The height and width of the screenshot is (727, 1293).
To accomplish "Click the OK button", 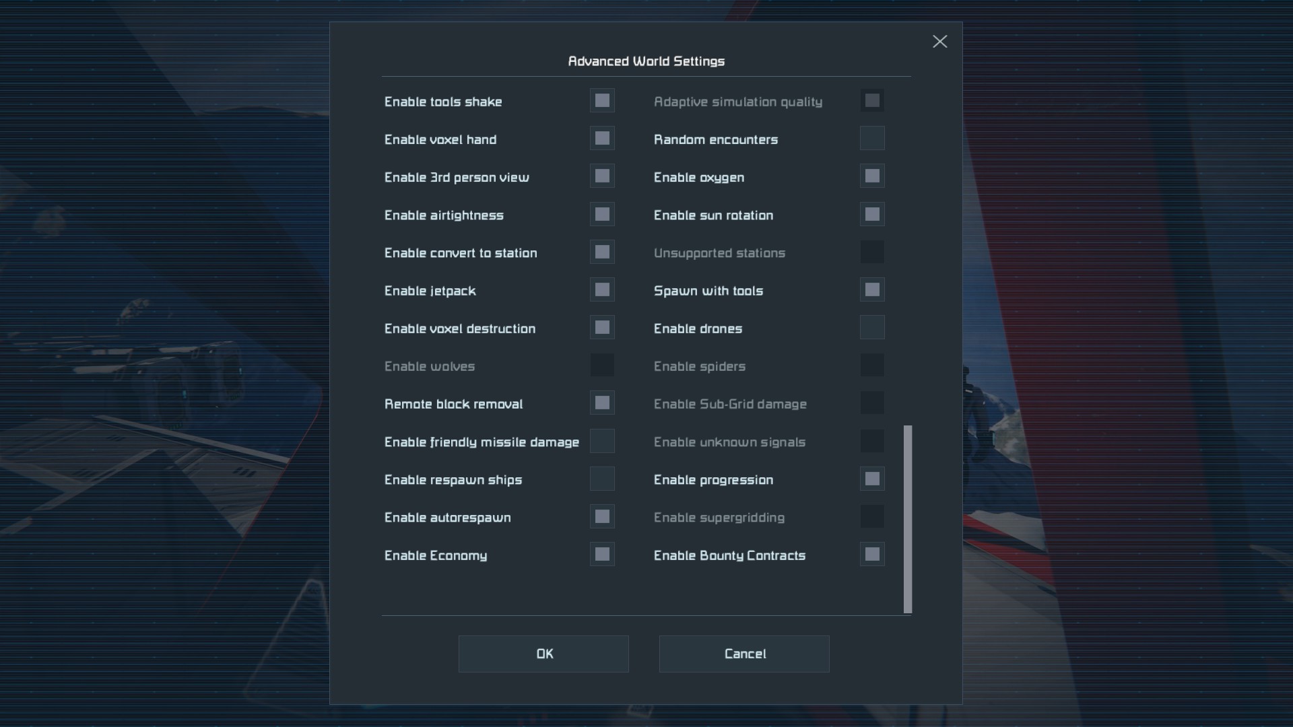I will coord(543,654).
